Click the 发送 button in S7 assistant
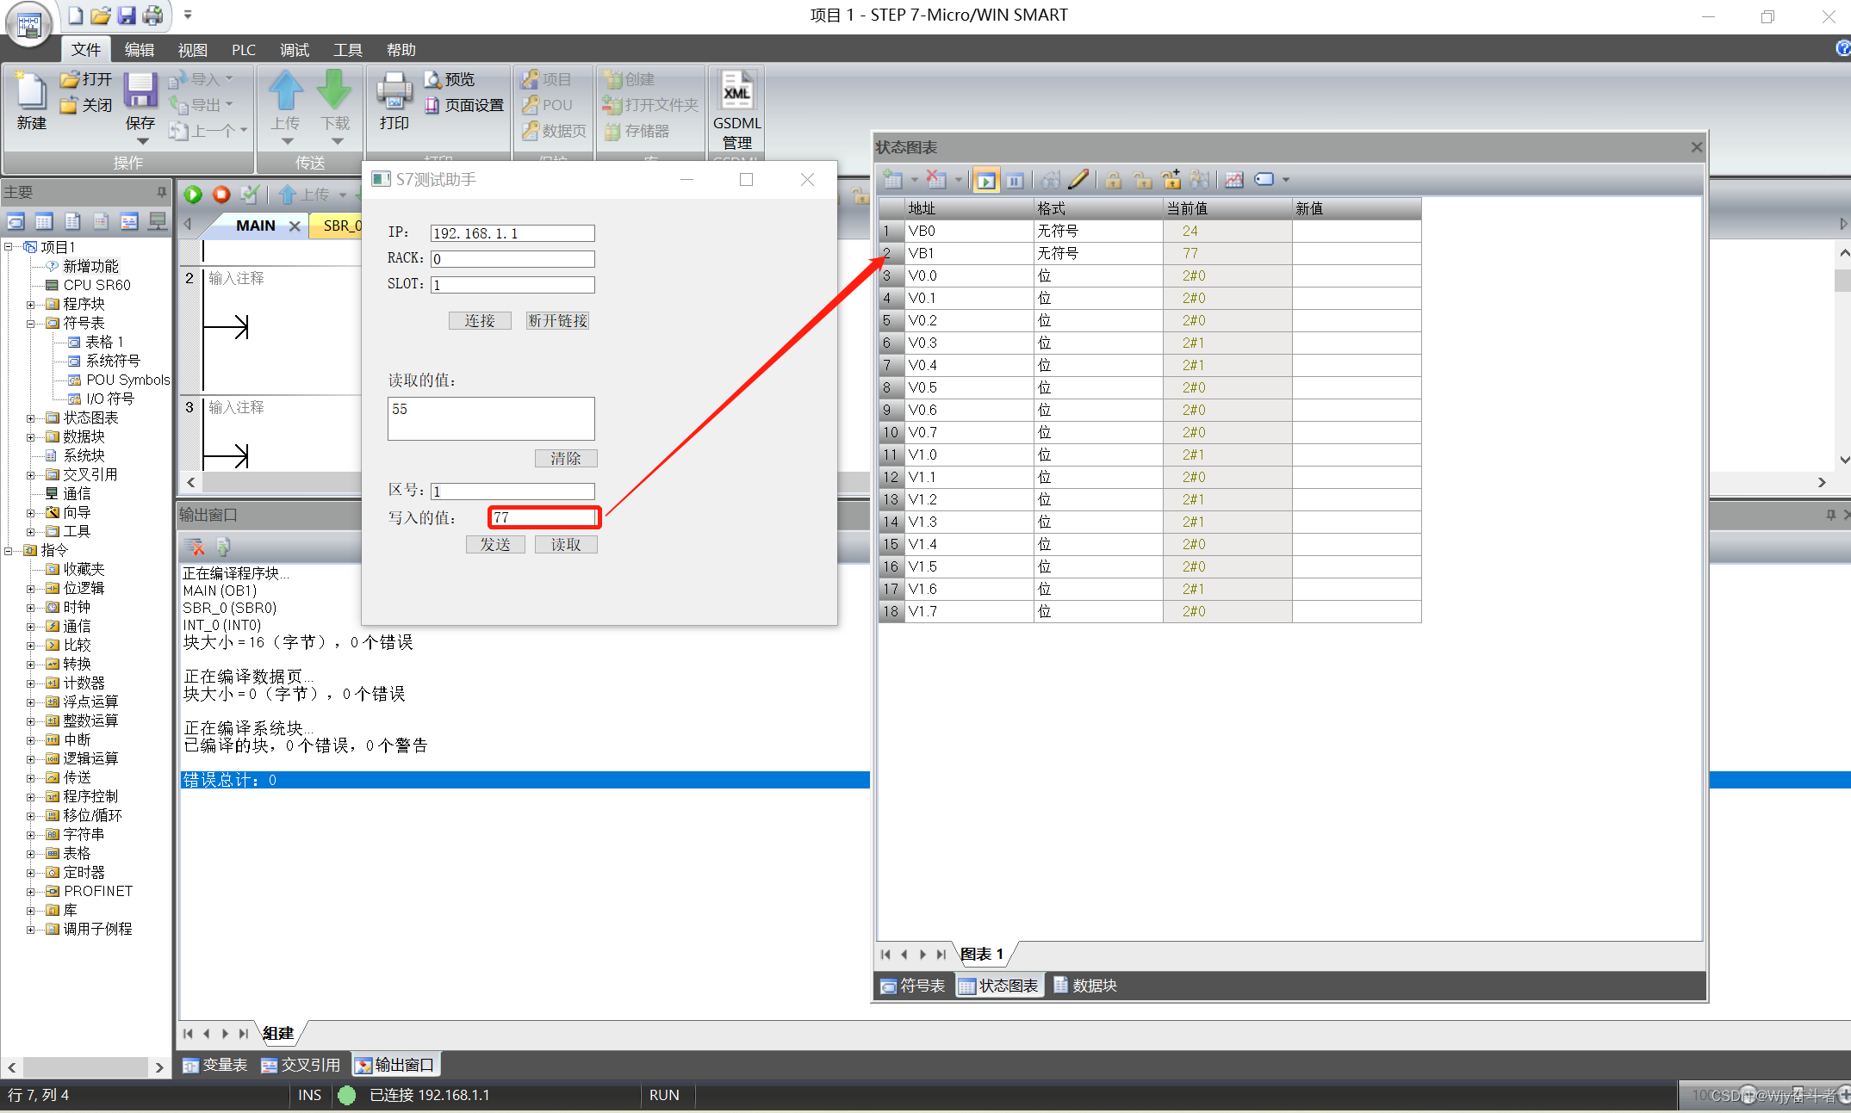This screenshot has width=1851, height=1113. 495,545
